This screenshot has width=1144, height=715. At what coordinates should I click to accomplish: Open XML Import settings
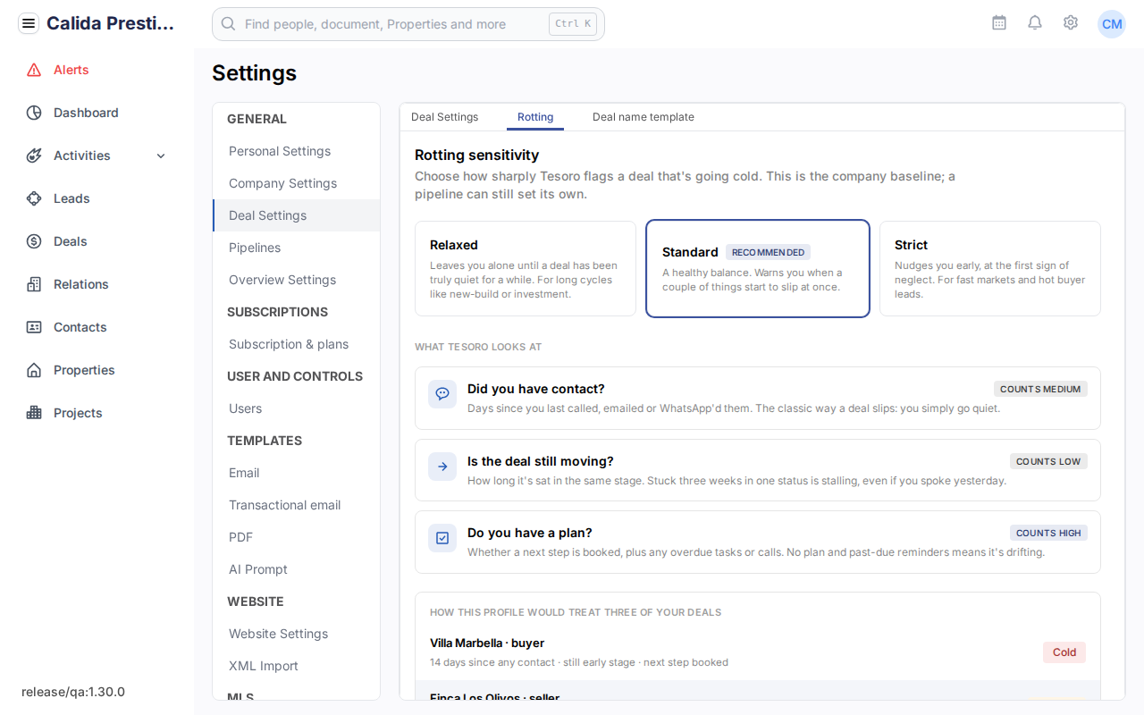pos(297,666)
